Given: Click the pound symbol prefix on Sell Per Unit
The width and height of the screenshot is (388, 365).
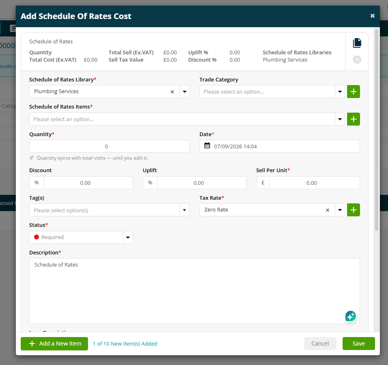Looking at the screenshot, I should click(263, 183).
